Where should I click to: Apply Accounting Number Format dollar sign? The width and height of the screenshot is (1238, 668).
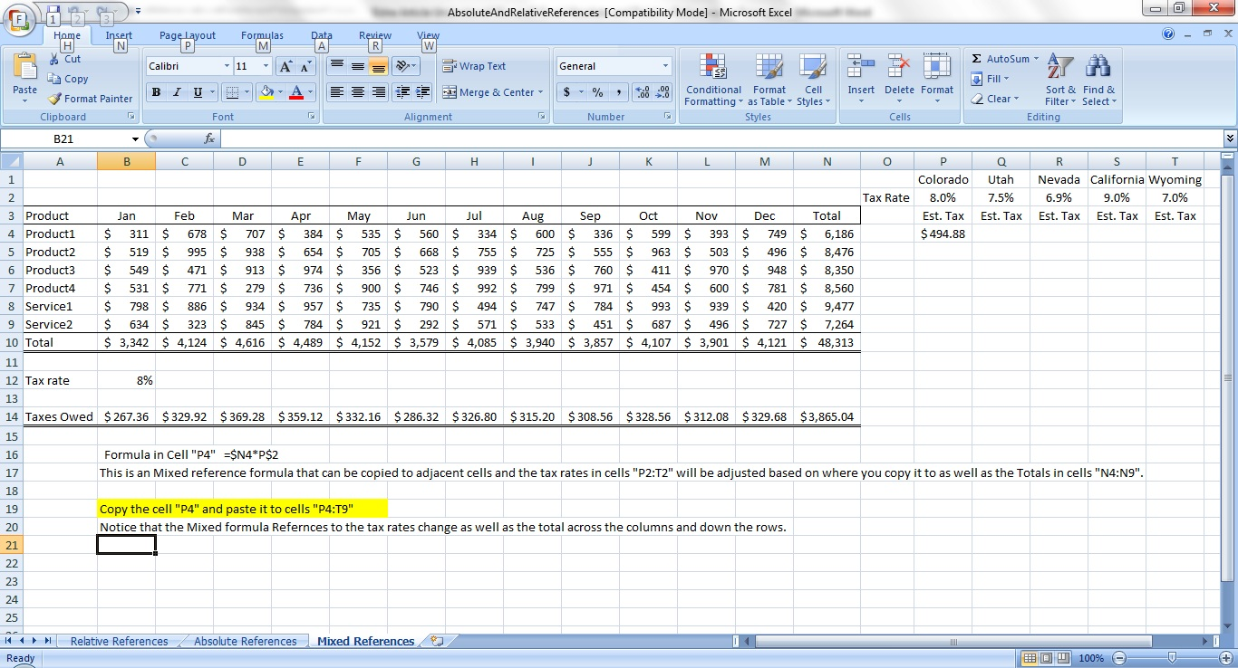point(567,92)
